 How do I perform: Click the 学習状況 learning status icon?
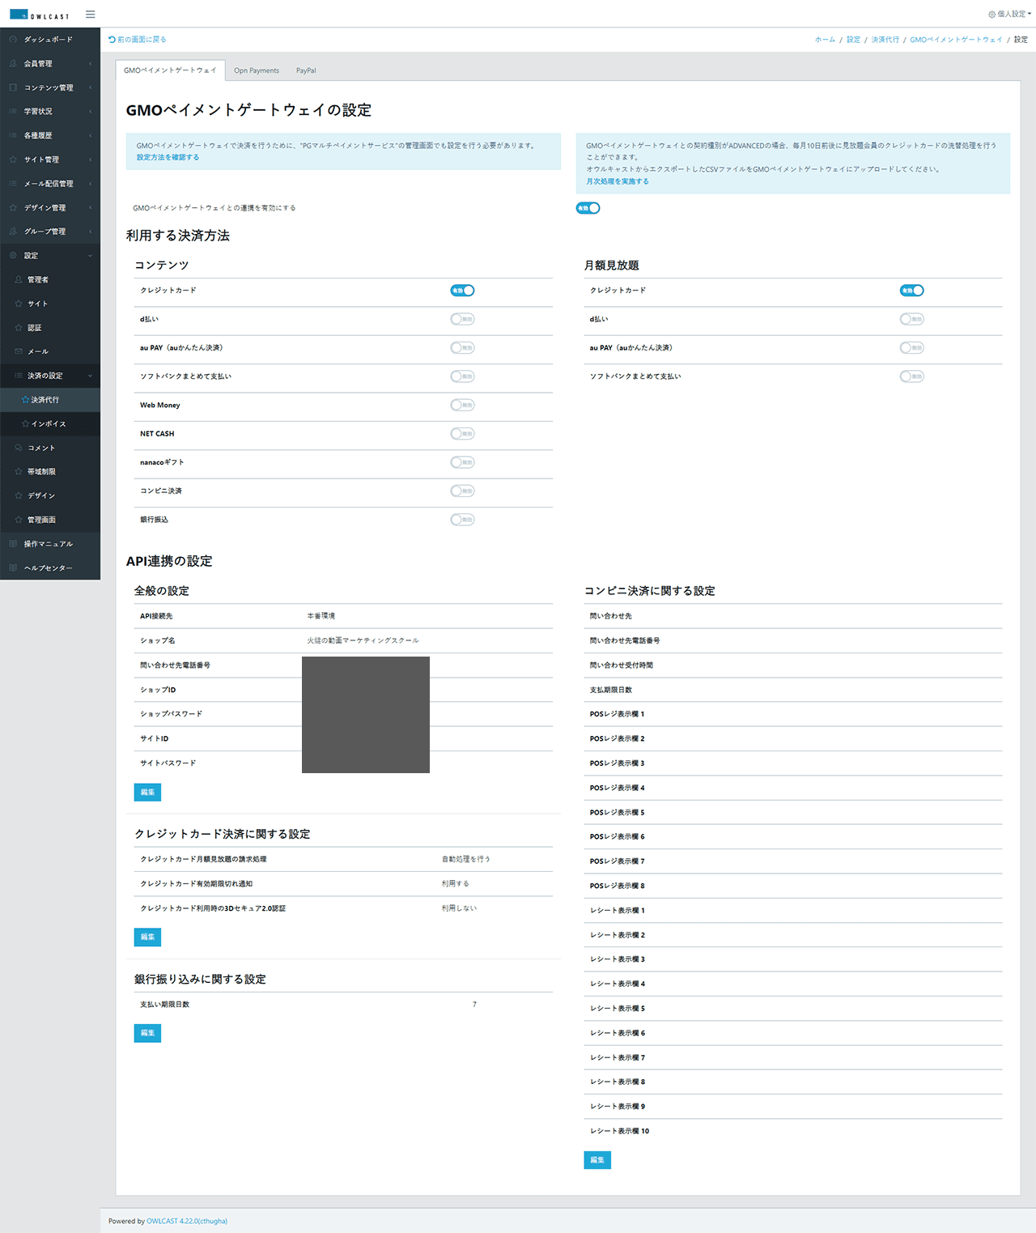tap(11, 111)
